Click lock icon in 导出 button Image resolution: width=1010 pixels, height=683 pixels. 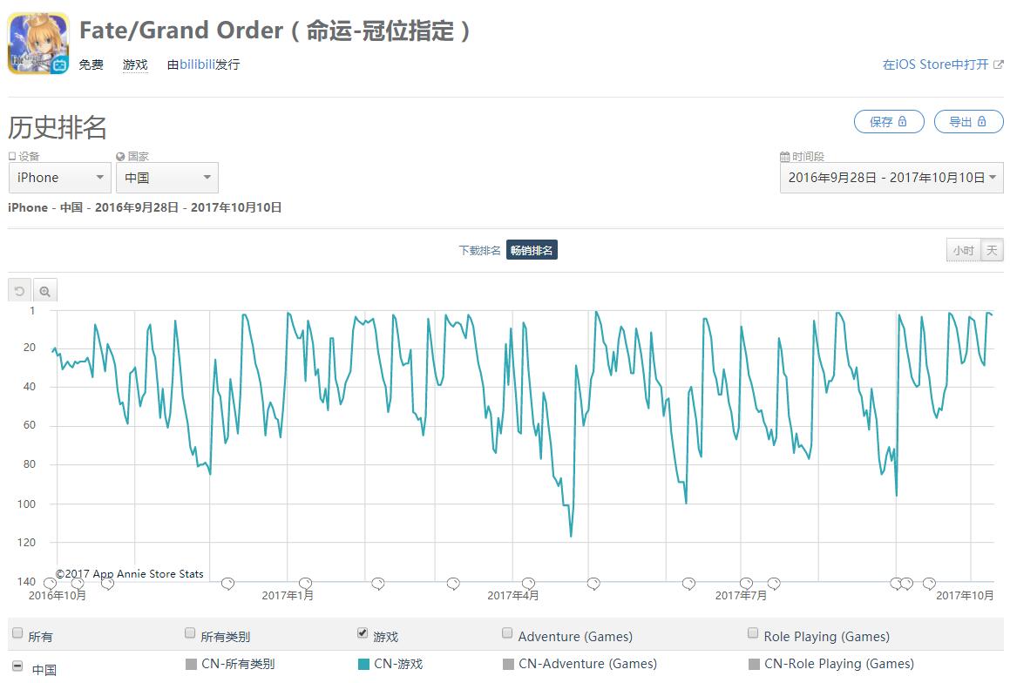[981, 121]
